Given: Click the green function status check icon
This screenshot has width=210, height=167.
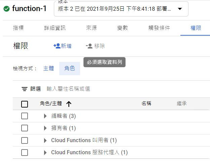Looking at the screenshot, I should pyautogui.click(x=6, y=9).
